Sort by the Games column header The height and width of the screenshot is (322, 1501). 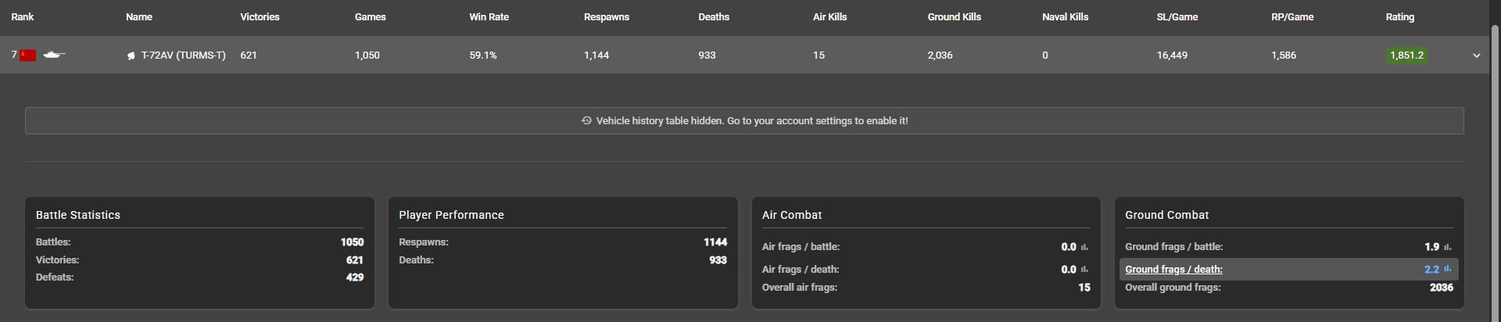click(x=370, y=17)
